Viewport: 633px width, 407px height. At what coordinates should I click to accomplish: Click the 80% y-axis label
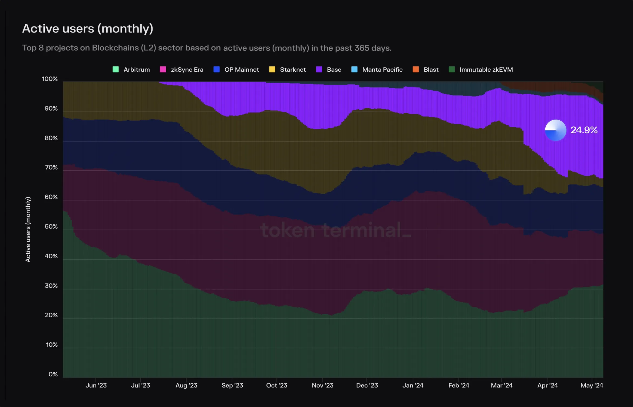pos(51,138)
